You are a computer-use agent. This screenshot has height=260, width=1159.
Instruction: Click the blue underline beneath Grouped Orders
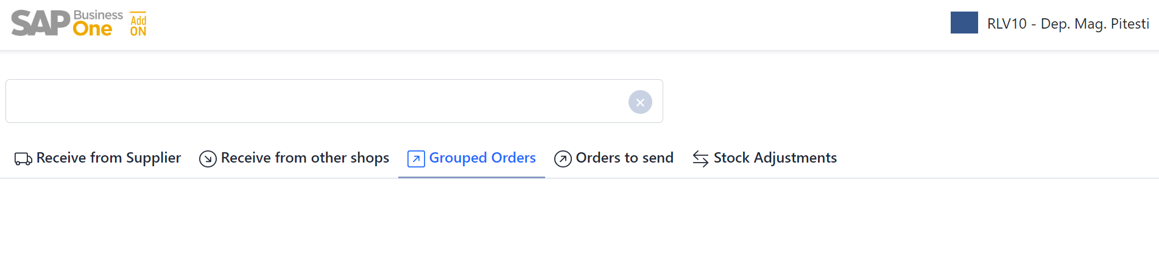pyautogui.click(x=471, y=177)
